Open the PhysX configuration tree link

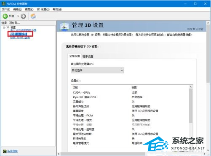[x=20, y=38]
